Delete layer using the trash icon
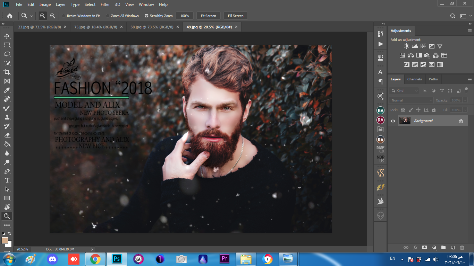 pyautogui.click(x=462, y=248)
